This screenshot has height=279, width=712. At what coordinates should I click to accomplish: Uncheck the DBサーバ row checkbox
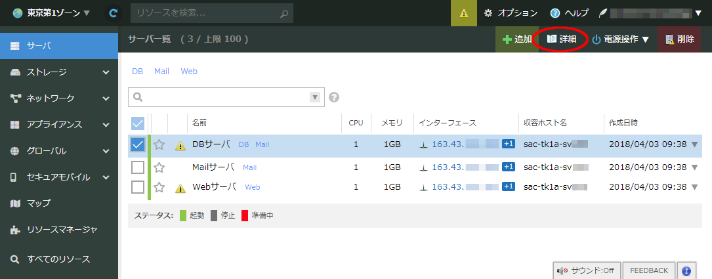[138, 145]
